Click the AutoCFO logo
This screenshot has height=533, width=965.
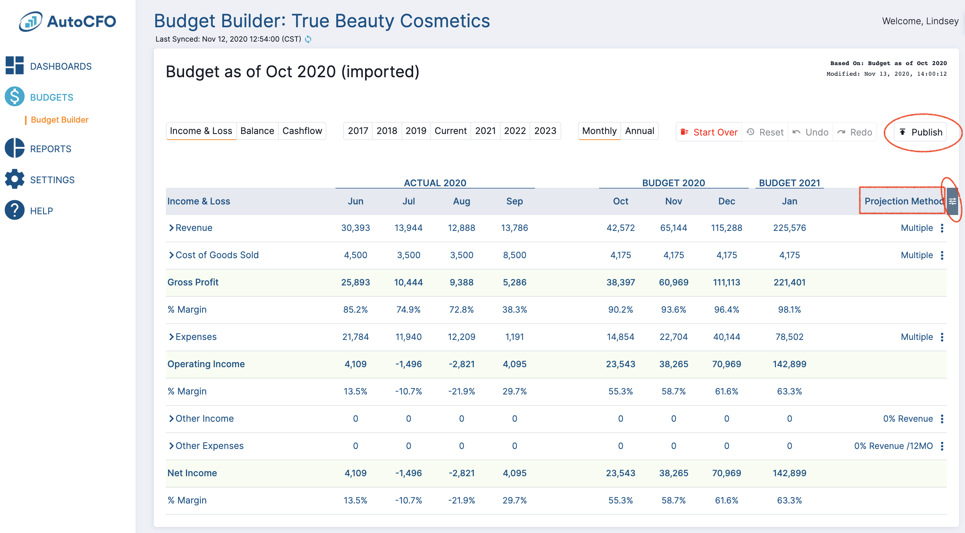coord(67,22)
